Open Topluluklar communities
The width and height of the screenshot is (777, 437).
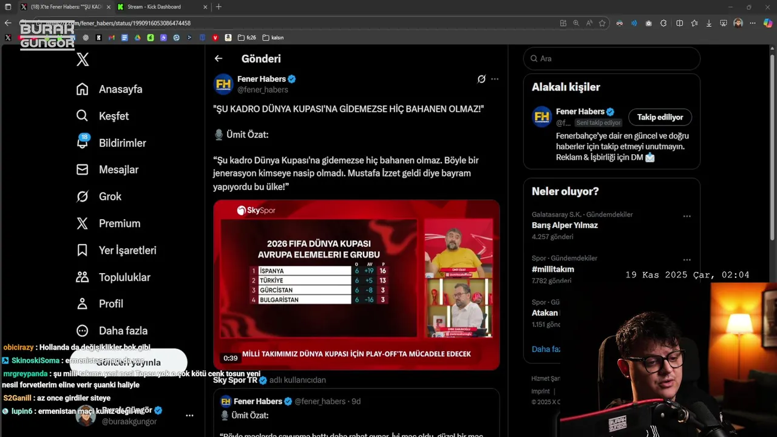tap(113, 277)
